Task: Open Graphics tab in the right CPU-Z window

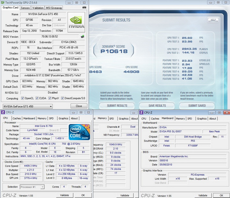Action: tap(202, 119)
